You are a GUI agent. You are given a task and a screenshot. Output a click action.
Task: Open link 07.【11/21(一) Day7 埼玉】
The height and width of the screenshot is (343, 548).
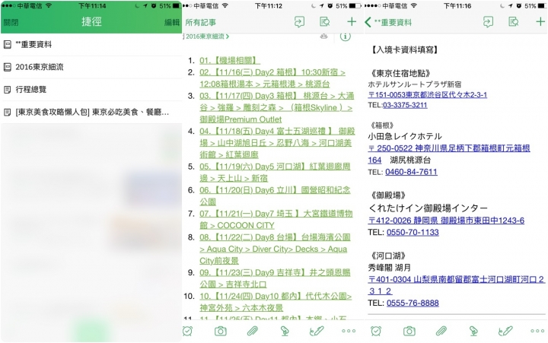pos(276,219)
